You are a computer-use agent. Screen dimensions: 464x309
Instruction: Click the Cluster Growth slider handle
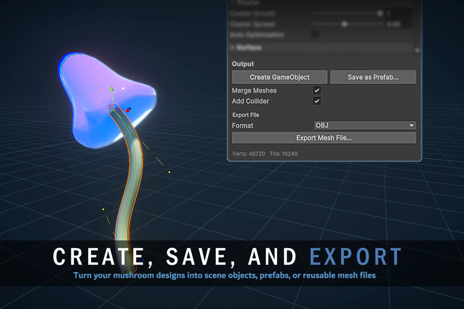(380, 14)
